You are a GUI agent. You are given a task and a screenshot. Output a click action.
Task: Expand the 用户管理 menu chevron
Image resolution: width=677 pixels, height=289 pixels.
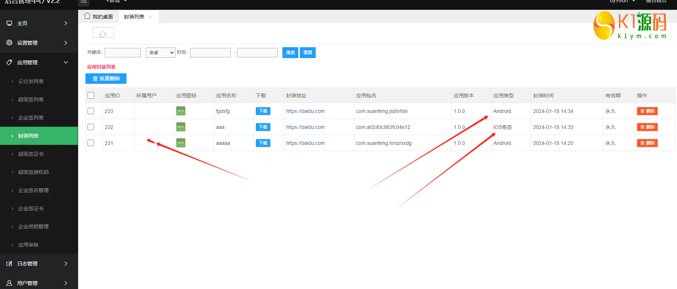coord(66,283)
